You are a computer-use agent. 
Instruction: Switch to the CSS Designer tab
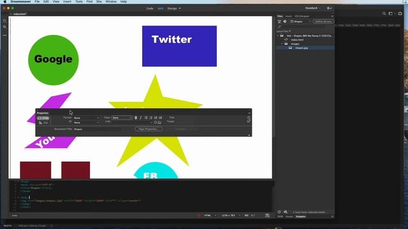[x=302, y=16]
